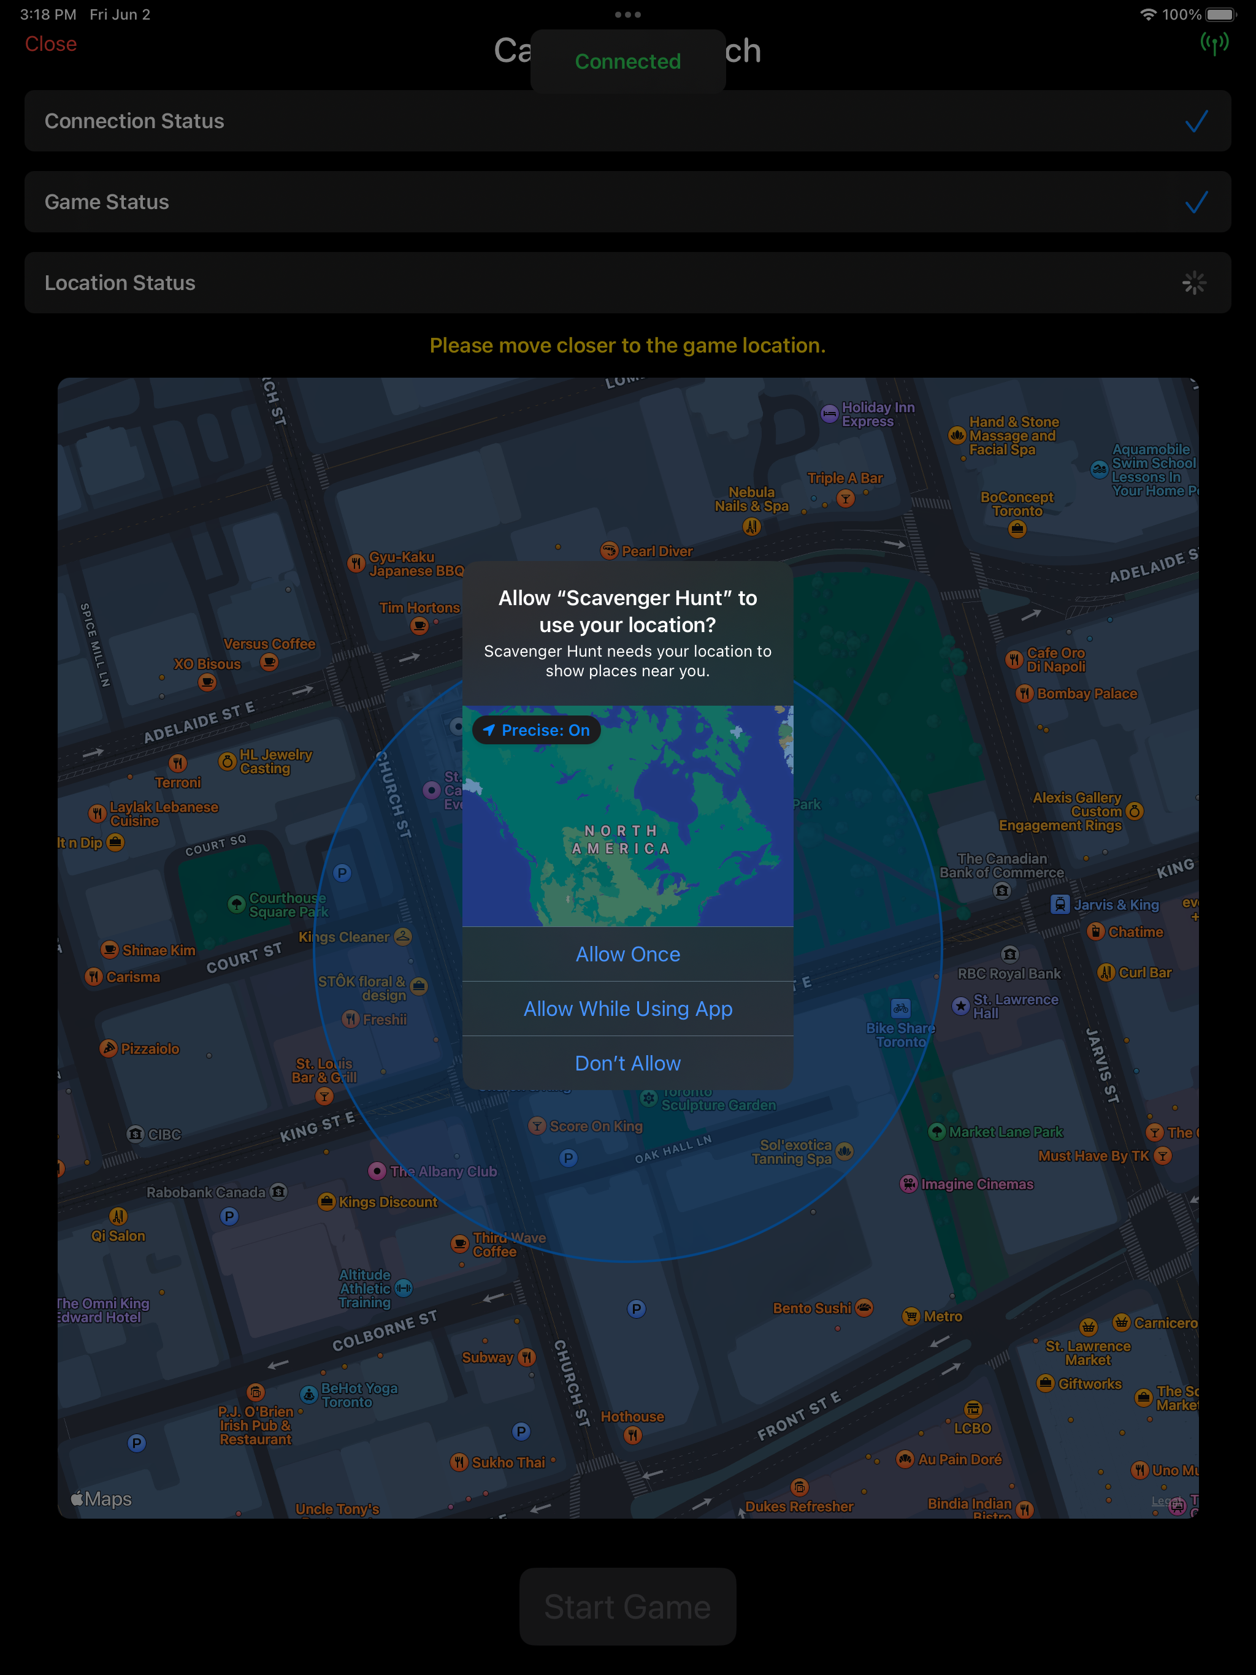Tap the Sukho Thai restaurant pin

point(459,1462)
